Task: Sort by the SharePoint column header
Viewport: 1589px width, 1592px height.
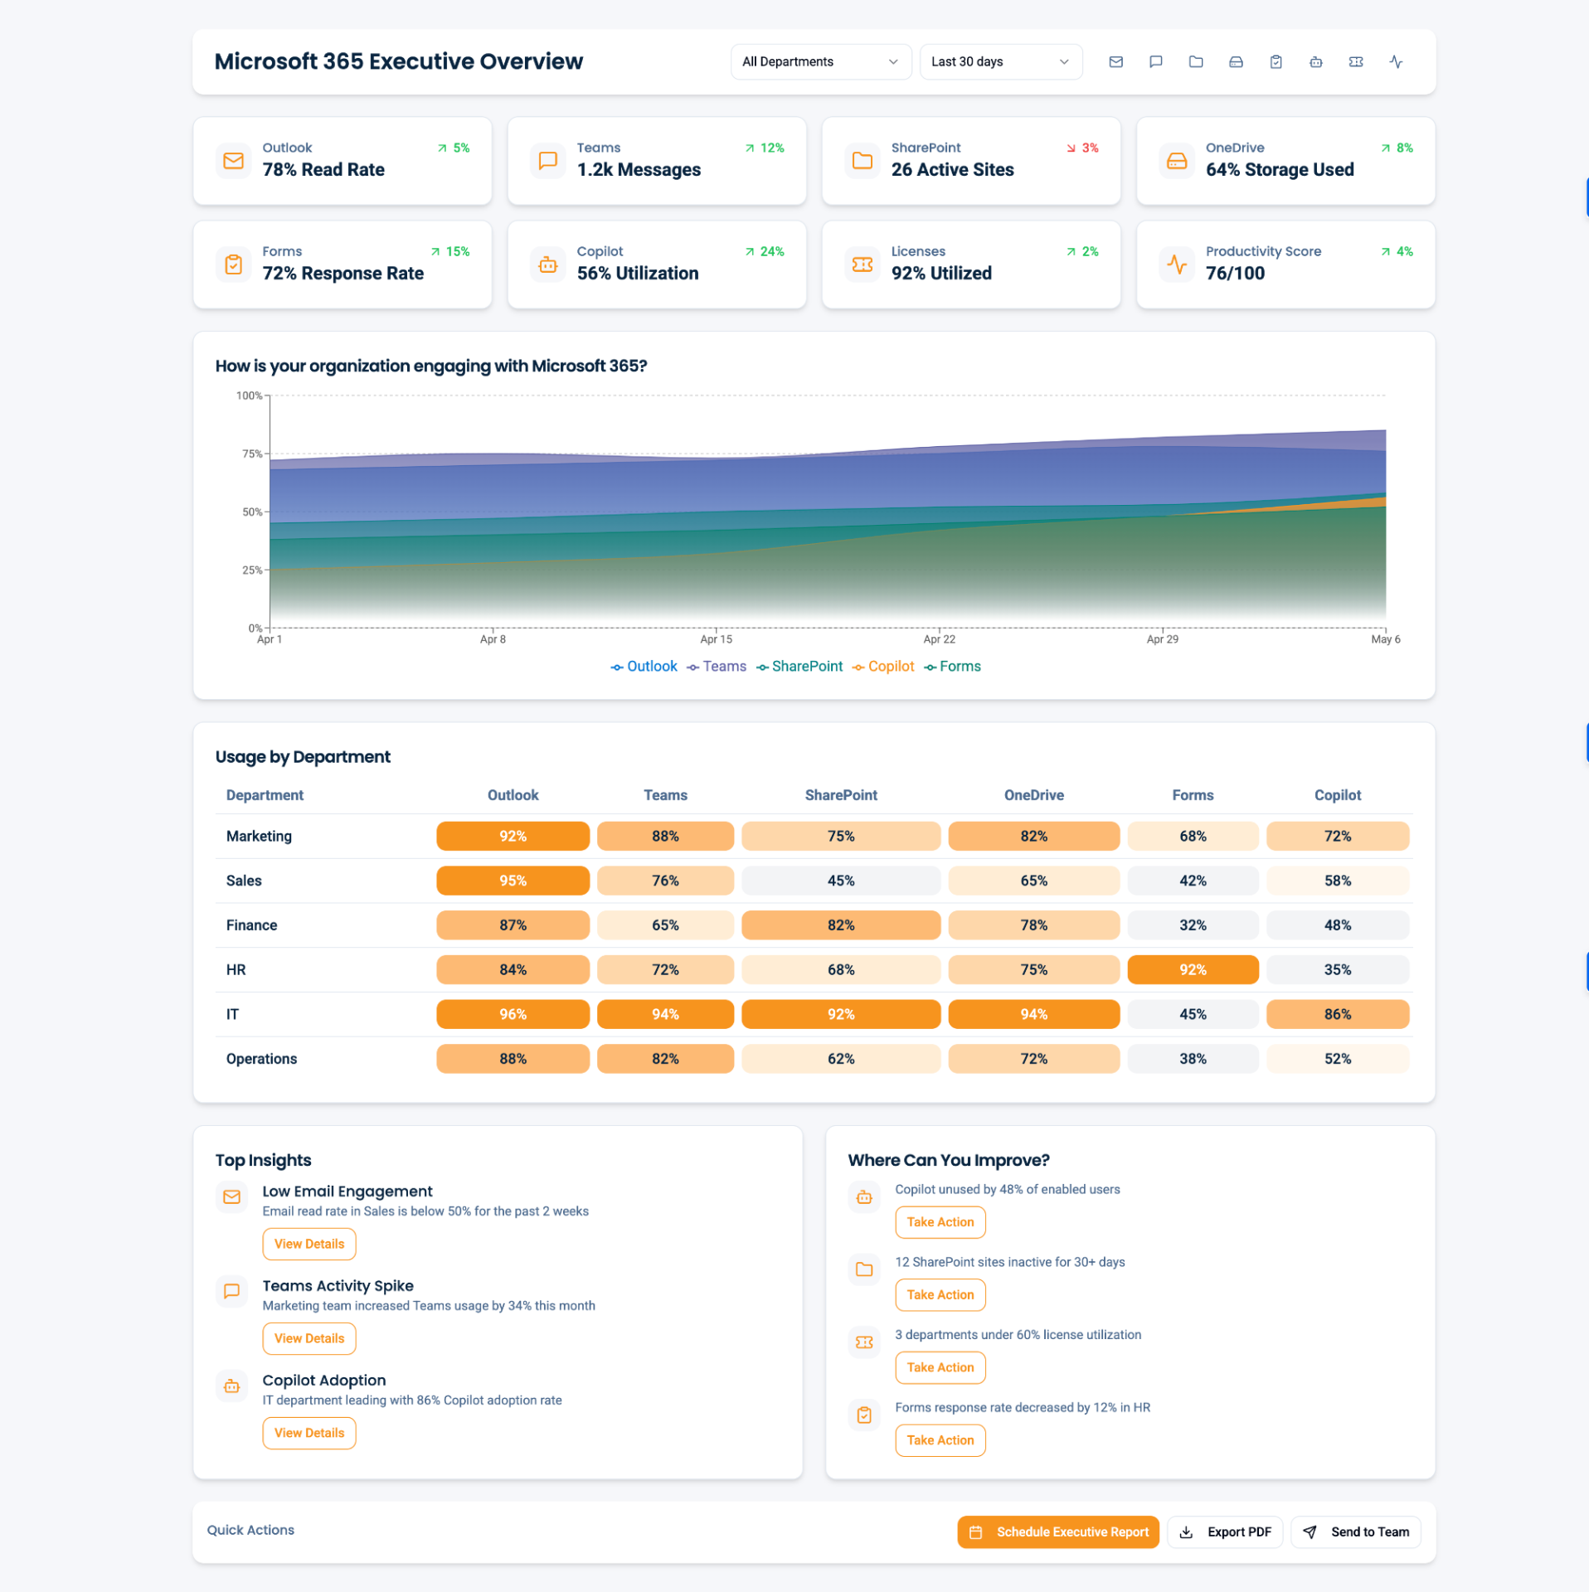Action: point(840,795)
